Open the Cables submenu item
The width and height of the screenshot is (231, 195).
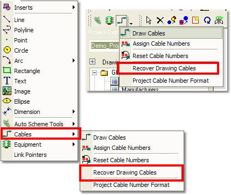click(x=39, y=134)
